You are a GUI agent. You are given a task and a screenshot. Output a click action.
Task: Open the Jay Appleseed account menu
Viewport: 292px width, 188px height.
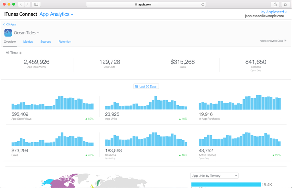[x=273, y=12]
